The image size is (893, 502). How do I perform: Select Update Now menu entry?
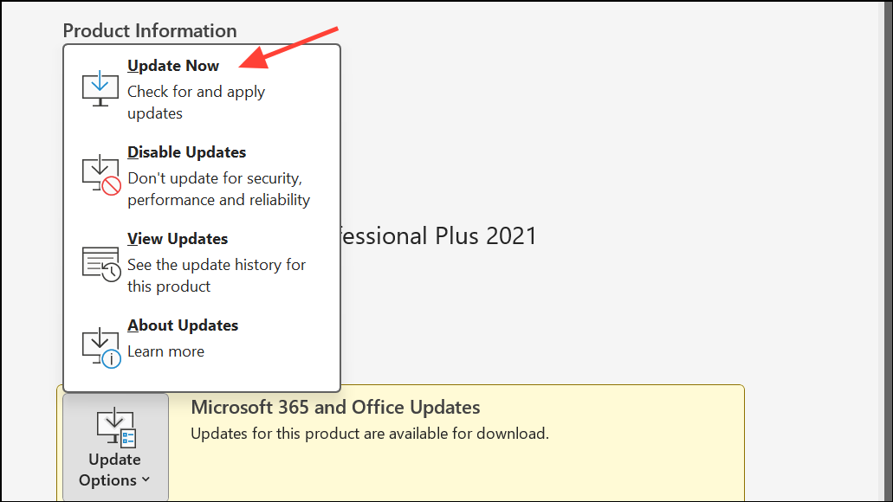click(x=202, y=89)
